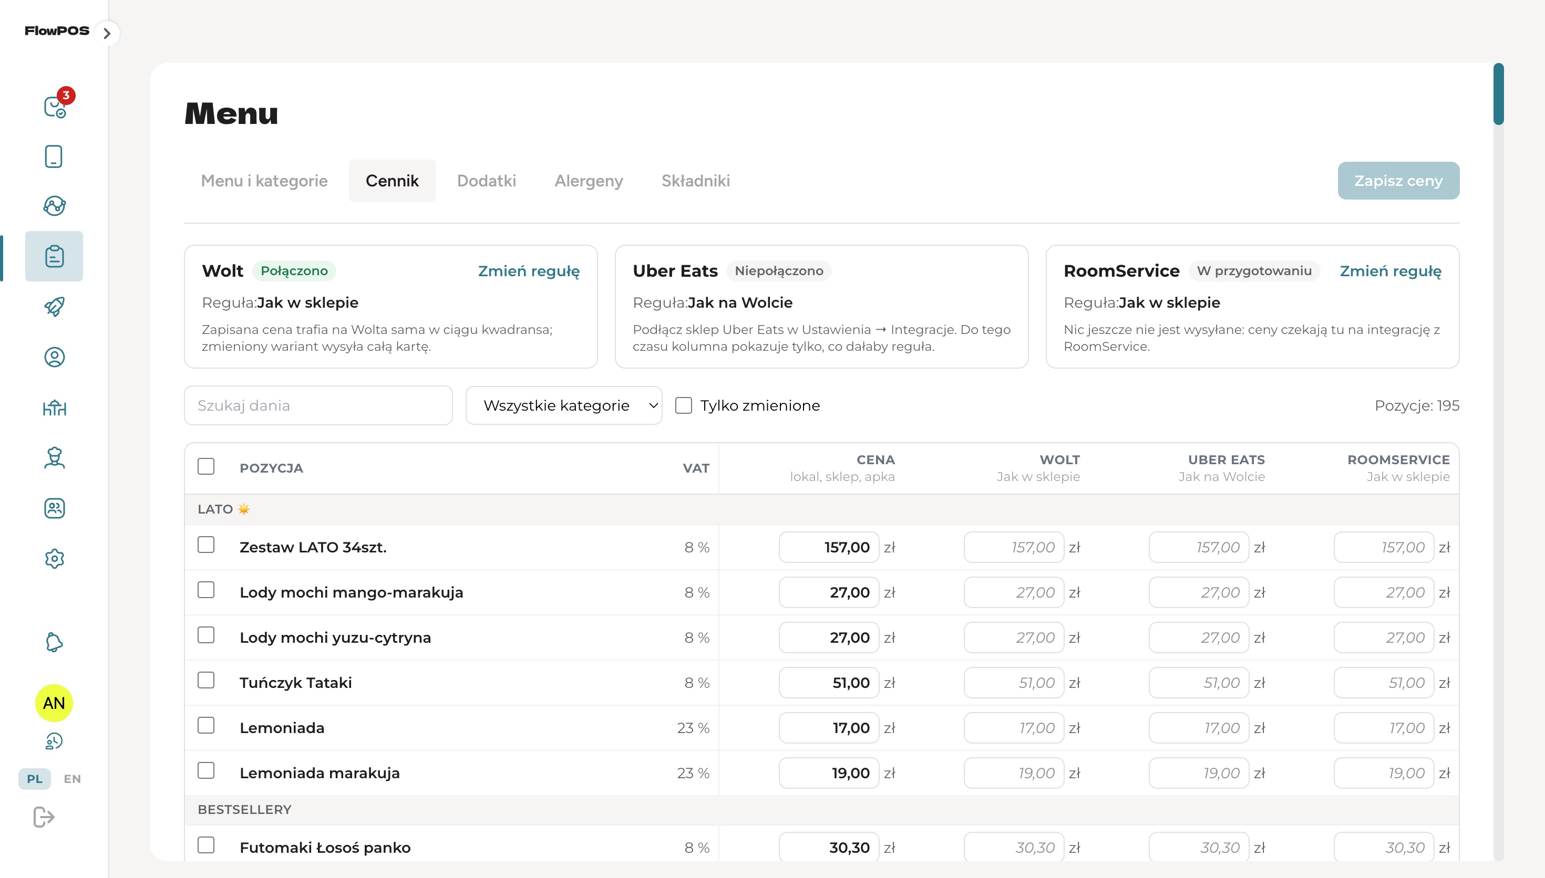Switch language to PL

(x=34, y=779)
